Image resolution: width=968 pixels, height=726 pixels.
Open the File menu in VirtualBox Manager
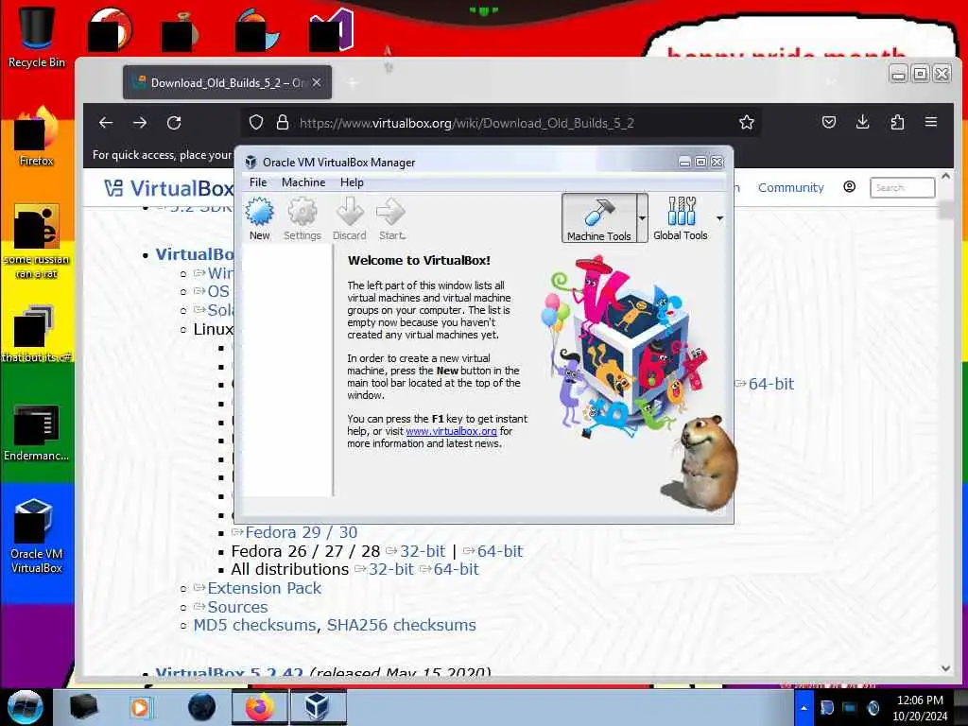click(258, 182)
